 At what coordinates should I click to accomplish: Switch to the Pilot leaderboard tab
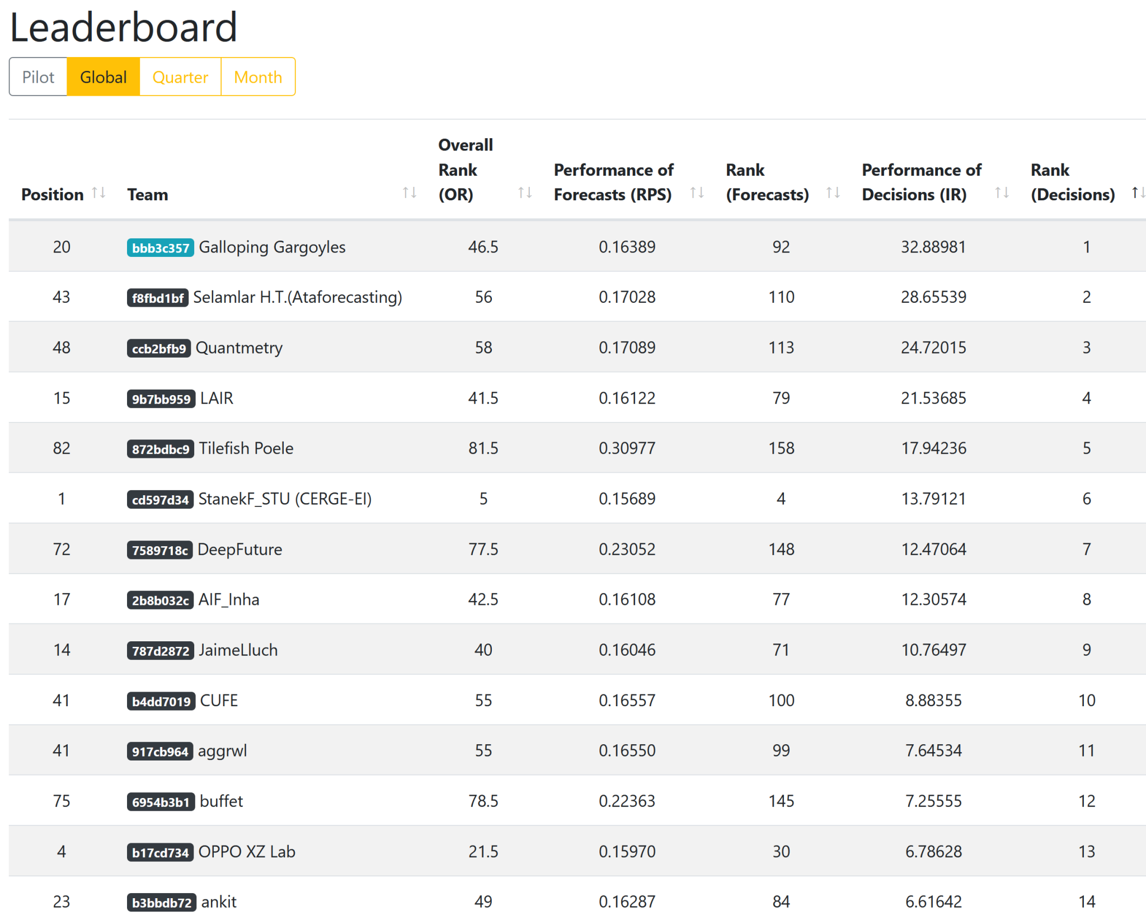click(38, 77)
